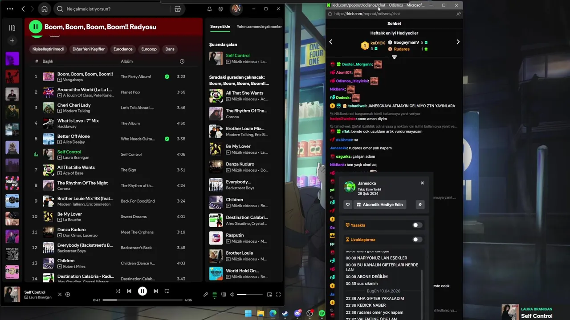Screen dimensions: 570x320
Task: Open Microsoft Edge from taskbar
Action: point(273,313)
